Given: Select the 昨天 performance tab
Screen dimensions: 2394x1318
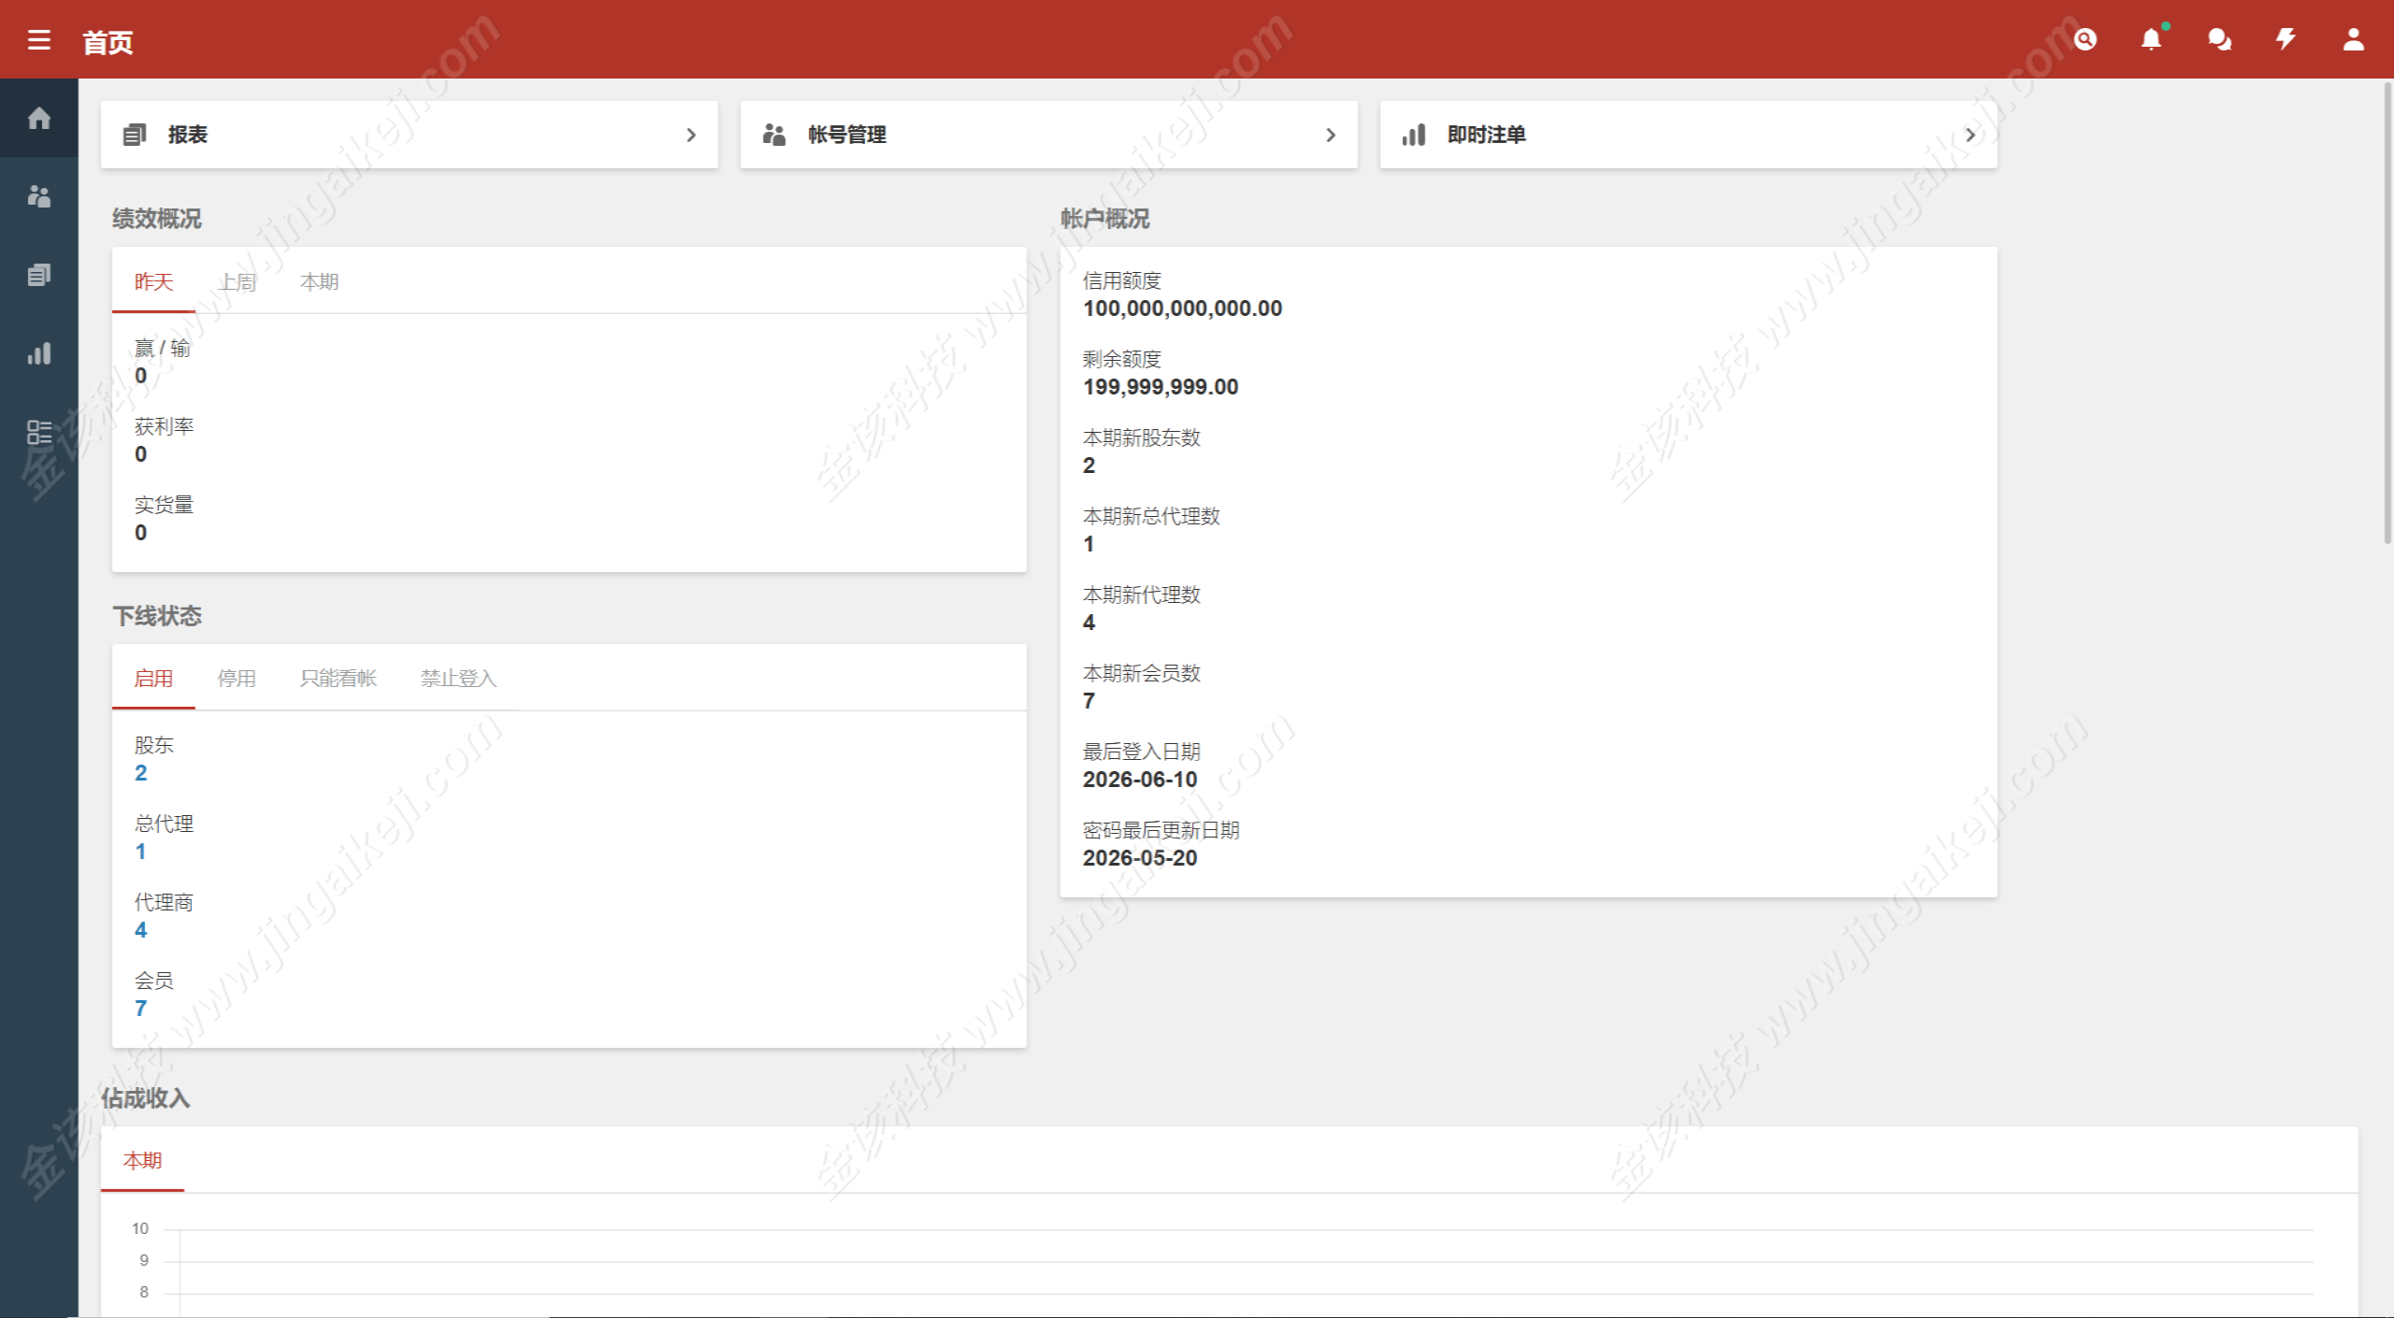Looking at the screenshot, I should pyautogui.click(x=153, y=281).
